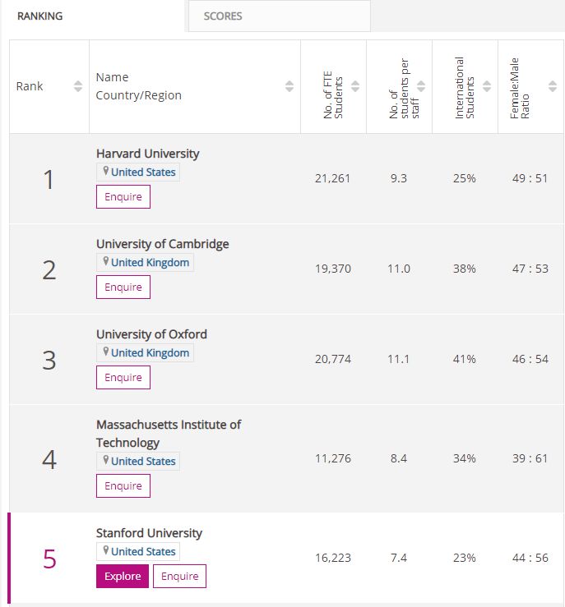Sort by Name Country/Region arrows
565x607 pixels.
(x=289, y=86)
